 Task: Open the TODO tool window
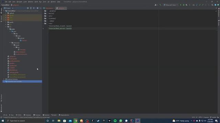pos(19,115)
